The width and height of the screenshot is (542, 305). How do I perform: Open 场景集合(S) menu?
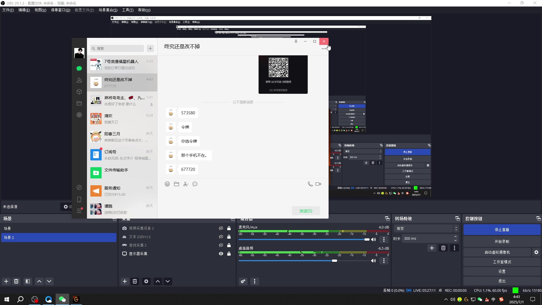tap(108, 10)
